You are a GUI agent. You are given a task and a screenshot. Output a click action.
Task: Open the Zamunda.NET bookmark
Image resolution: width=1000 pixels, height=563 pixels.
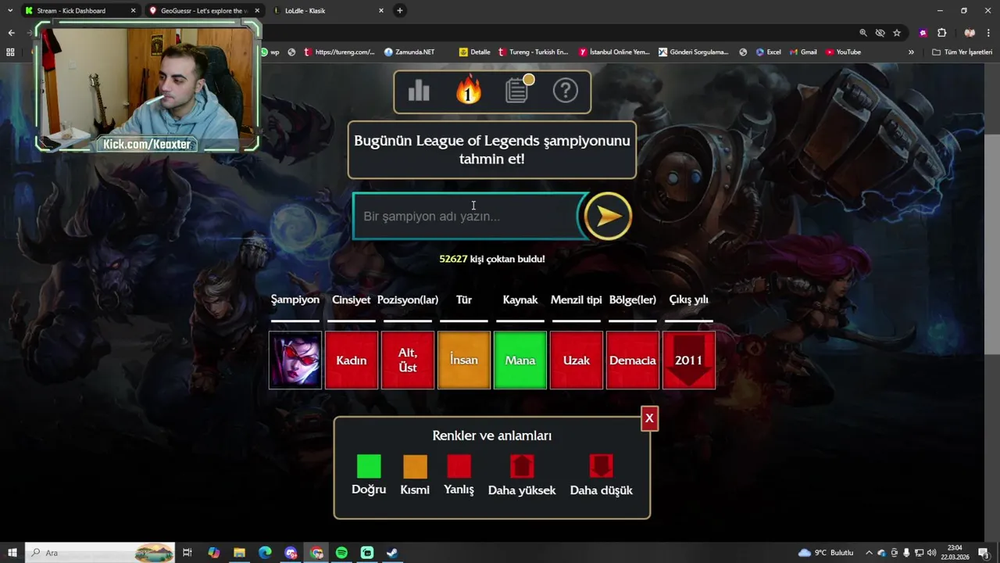[409, 52]
